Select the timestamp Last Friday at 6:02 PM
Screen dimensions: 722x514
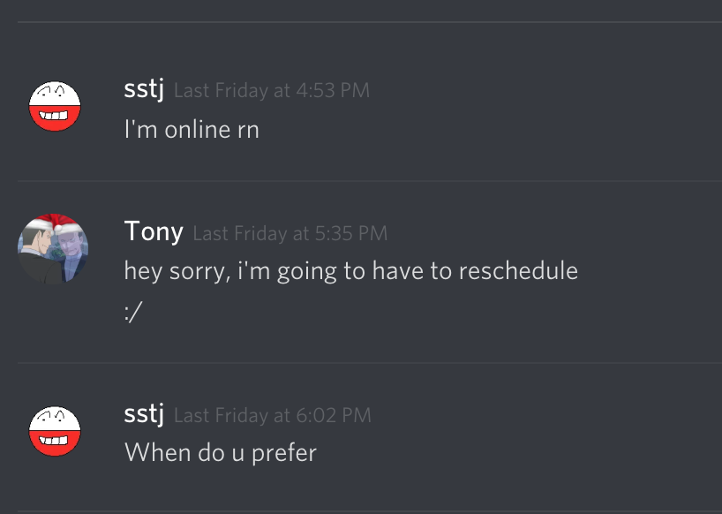click(x=272, y=415)
